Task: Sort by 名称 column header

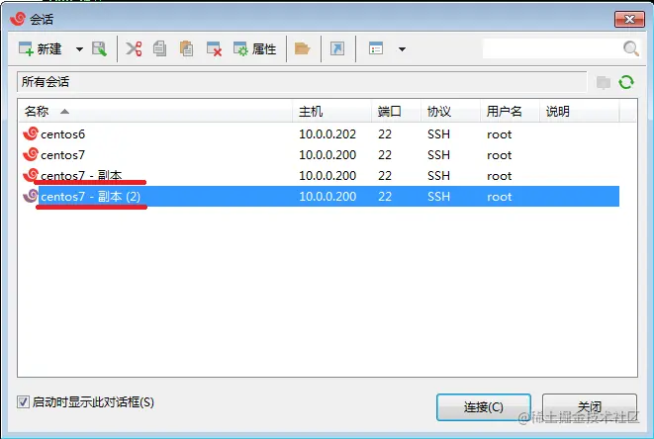Action: pyautogui.click(x=155, y=112)
